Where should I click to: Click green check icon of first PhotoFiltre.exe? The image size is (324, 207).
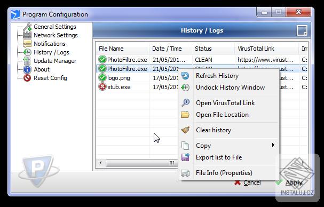pos(102,60)
